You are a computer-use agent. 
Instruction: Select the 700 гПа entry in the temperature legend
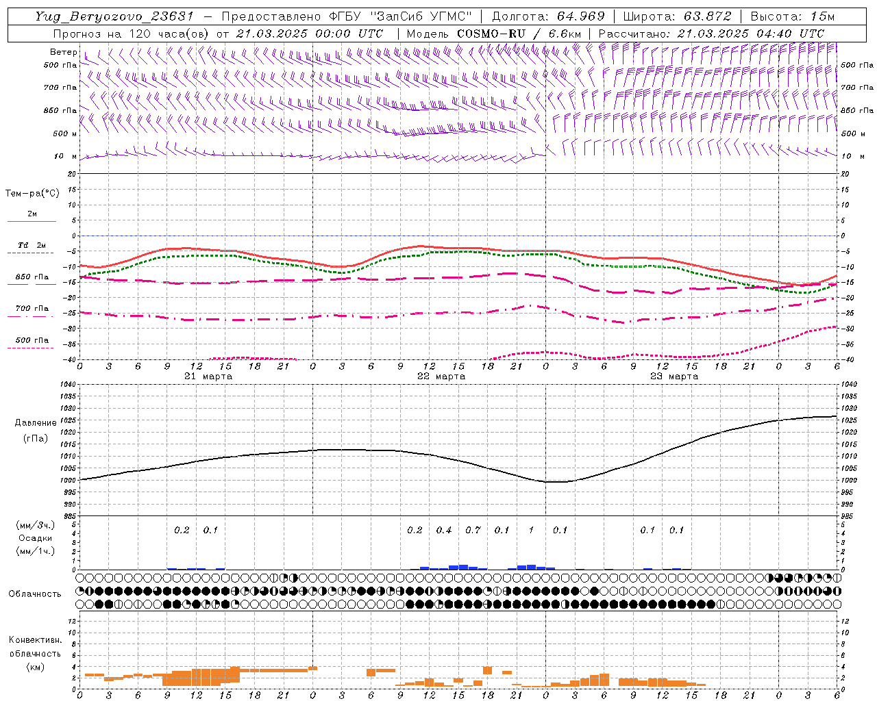point(32,308)
